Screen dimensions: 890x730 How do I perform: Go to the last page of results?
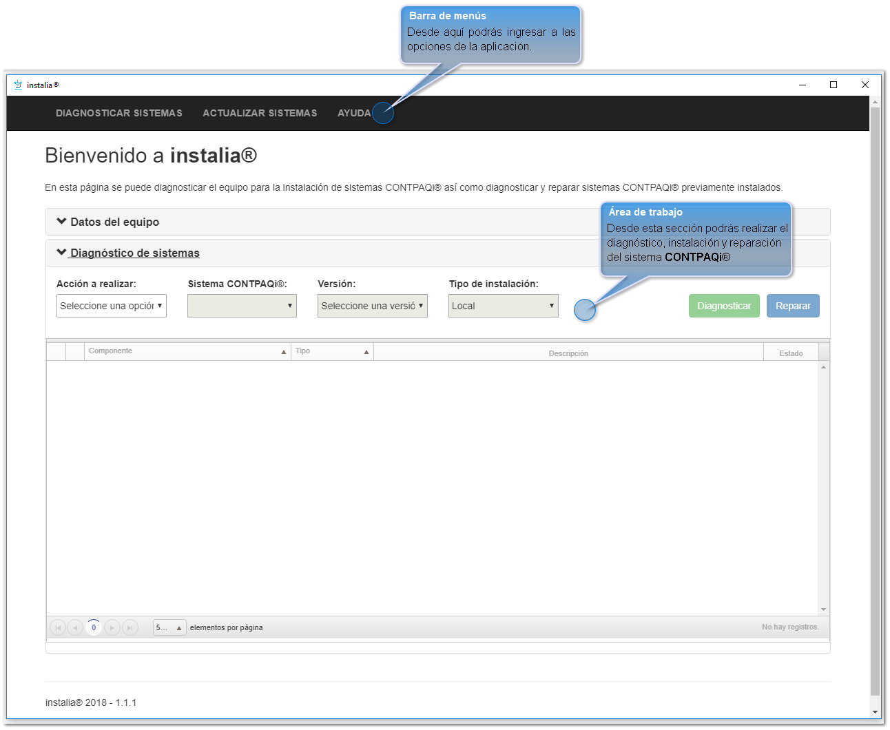[x=130, y=627]
